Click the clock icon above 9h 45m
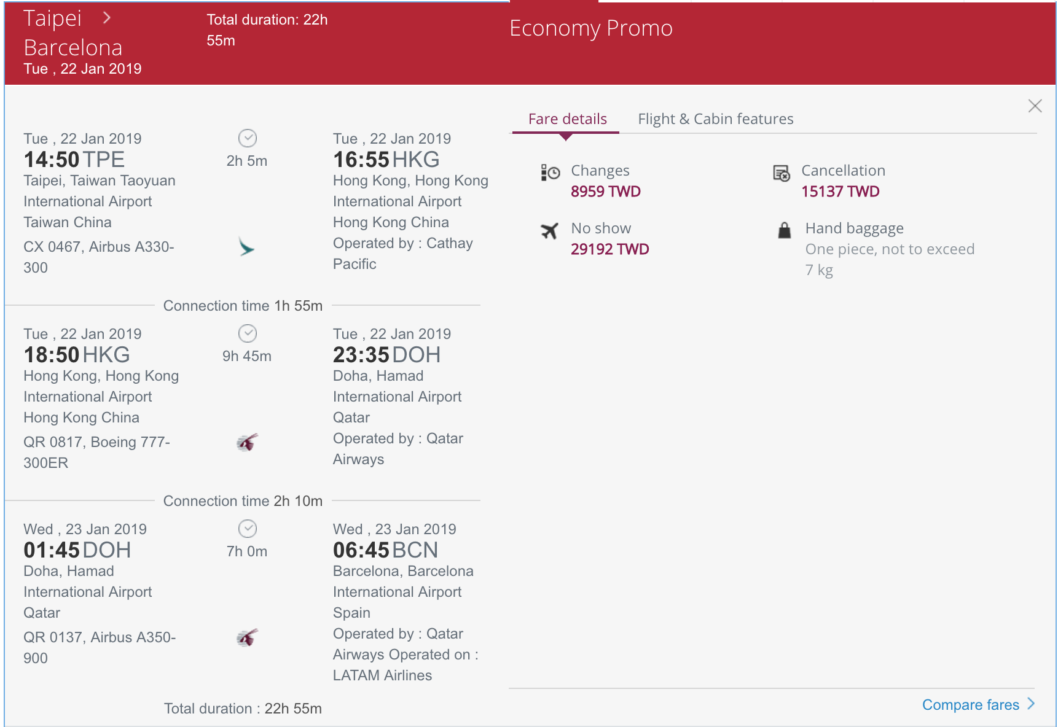The width and height of the screenshot is (1058, 727). (x=248, y=333)
